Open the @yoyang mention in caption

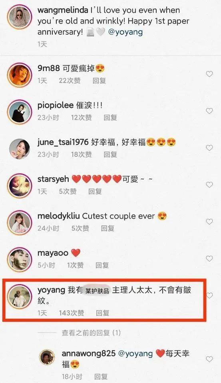coord(125,32)
